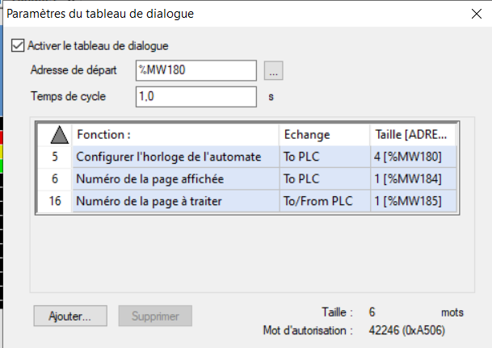Click the '4 [%MW180]' size cell
The image size is (492, 348).
tap(412, 156)
